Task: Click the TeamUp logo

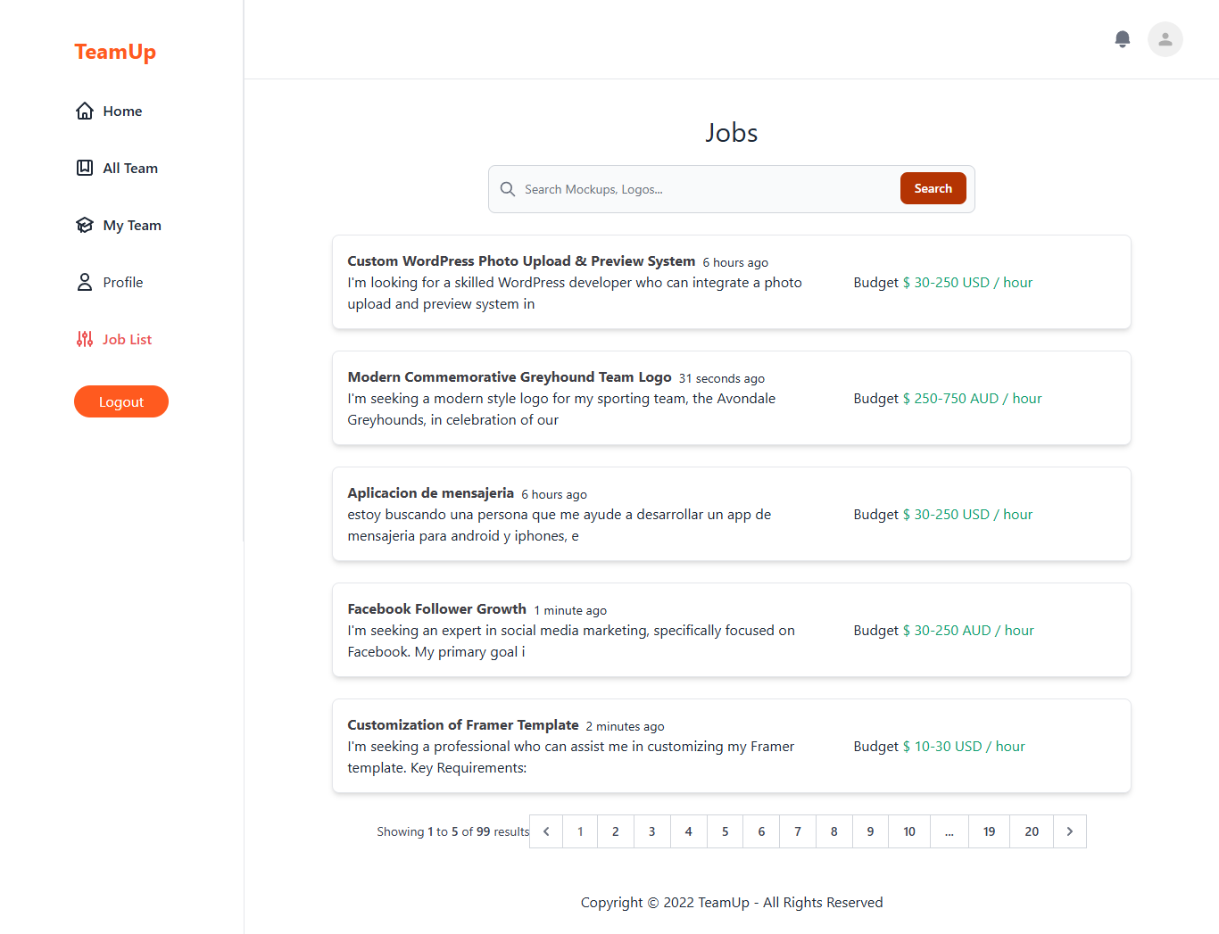Action: (115, 52)
